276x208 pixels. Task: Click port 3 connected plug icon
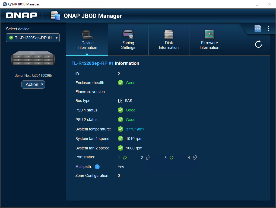172,158
